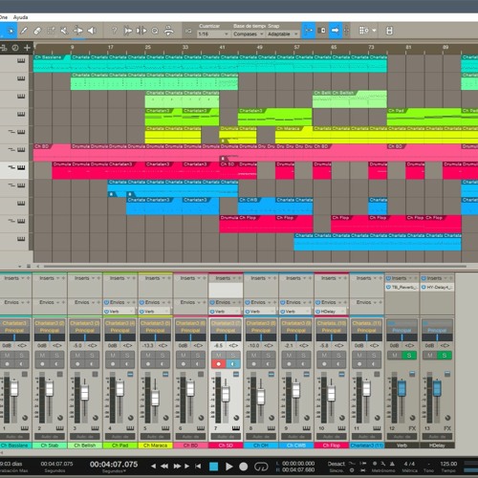Click Stop in the transport bar
Screen dimensions: 478x478
click(214, 467)
